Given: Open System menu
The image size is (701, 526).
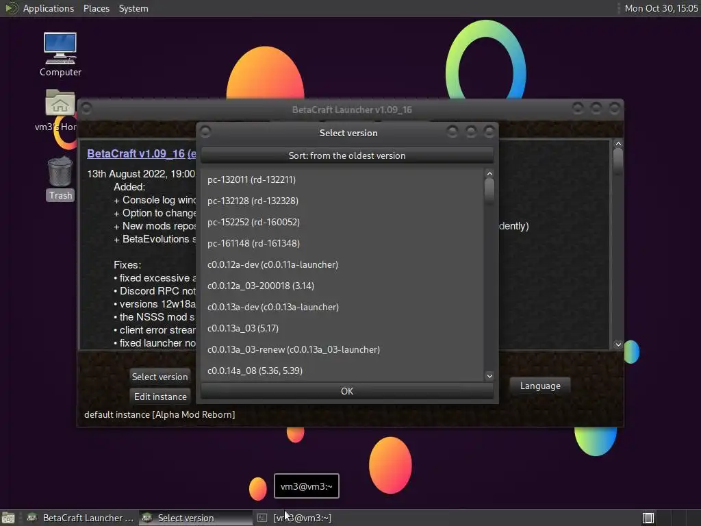Looking at the screenshot, I should 133,8.
